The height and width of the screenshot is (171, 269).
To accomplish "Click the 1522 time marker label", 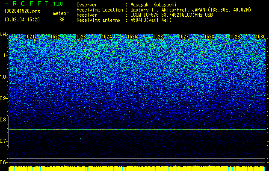I will click(x=55, y=37).
